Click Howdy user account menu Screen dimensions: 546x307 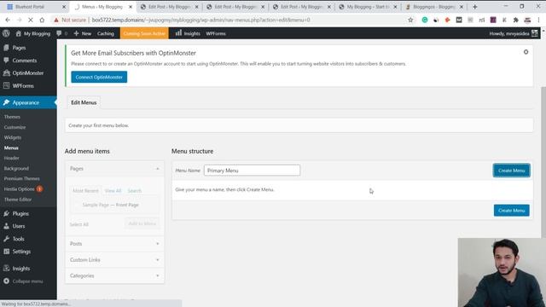point(514,33)
